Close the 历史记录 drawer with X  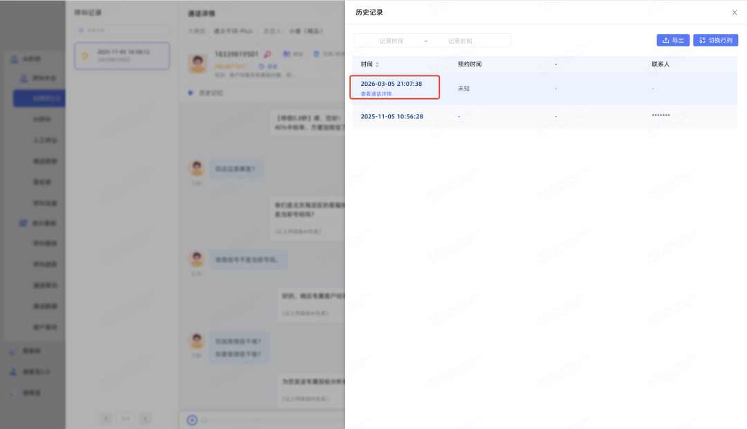734,12
